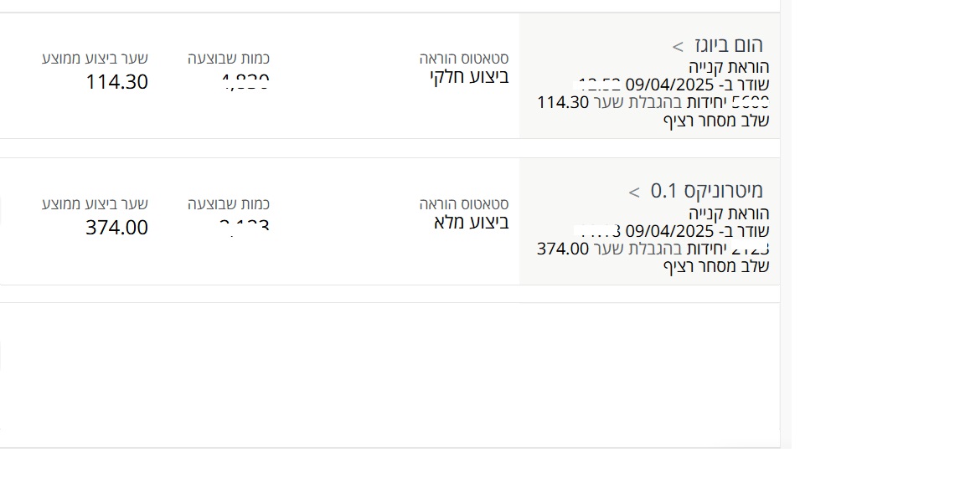The width and height of the screenshot is (965, 483).
Task: Click executed quantity value in מיטרוניקס row
Action: (244, 226)
